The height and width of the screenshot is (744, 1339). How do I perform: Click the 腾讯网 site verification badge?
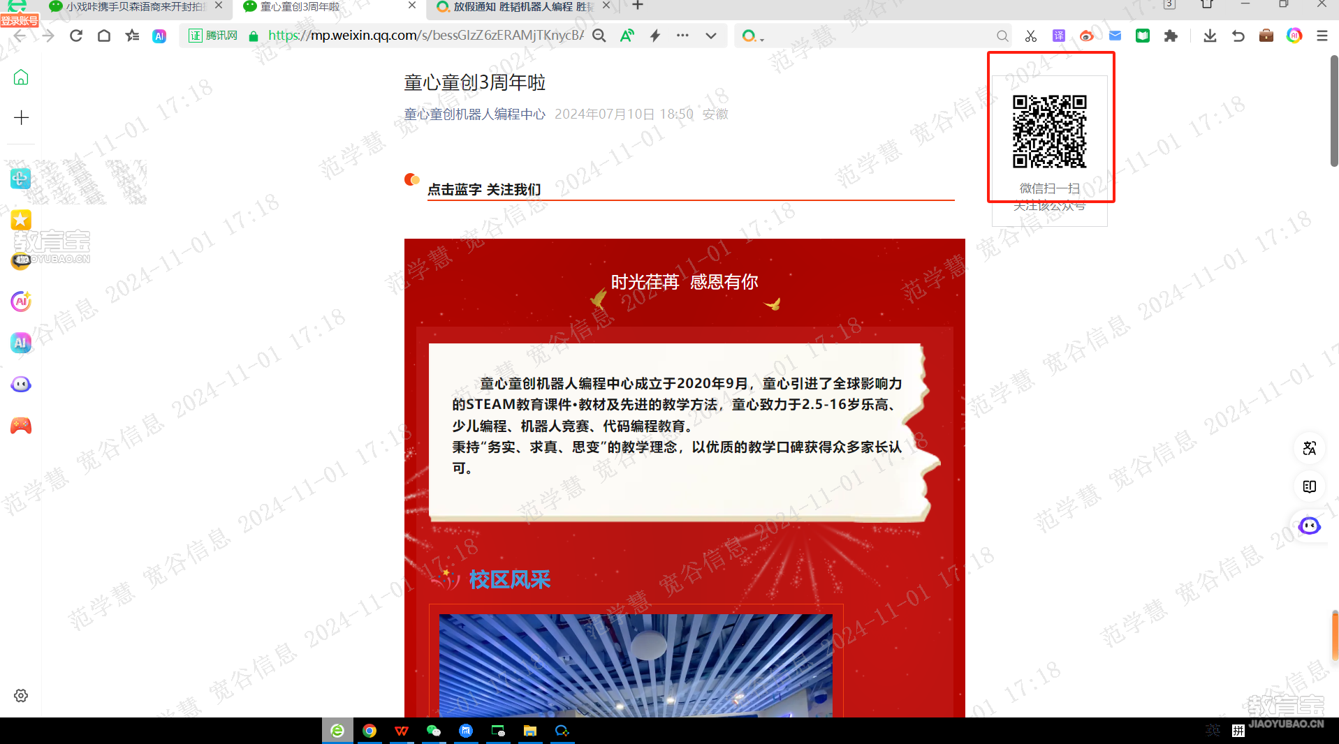(213, 36)
